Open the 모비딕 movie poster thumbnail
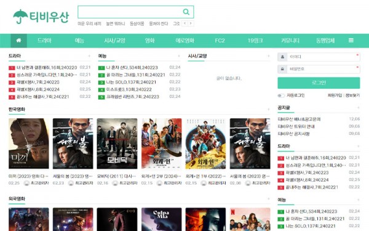The height and width of the screenshot is (231, 369). click(x=117, y=144)
